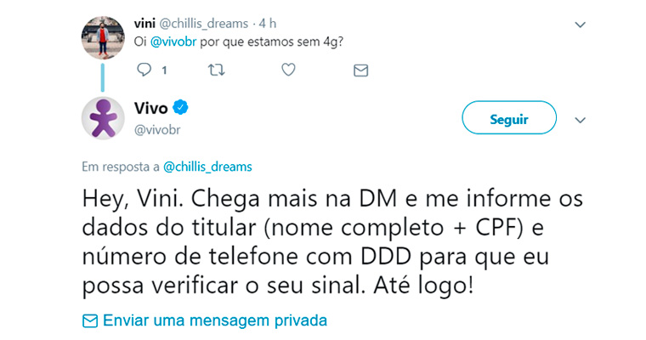
Task: Like vini's tweet with the heart icon
Action: point(288,71)
